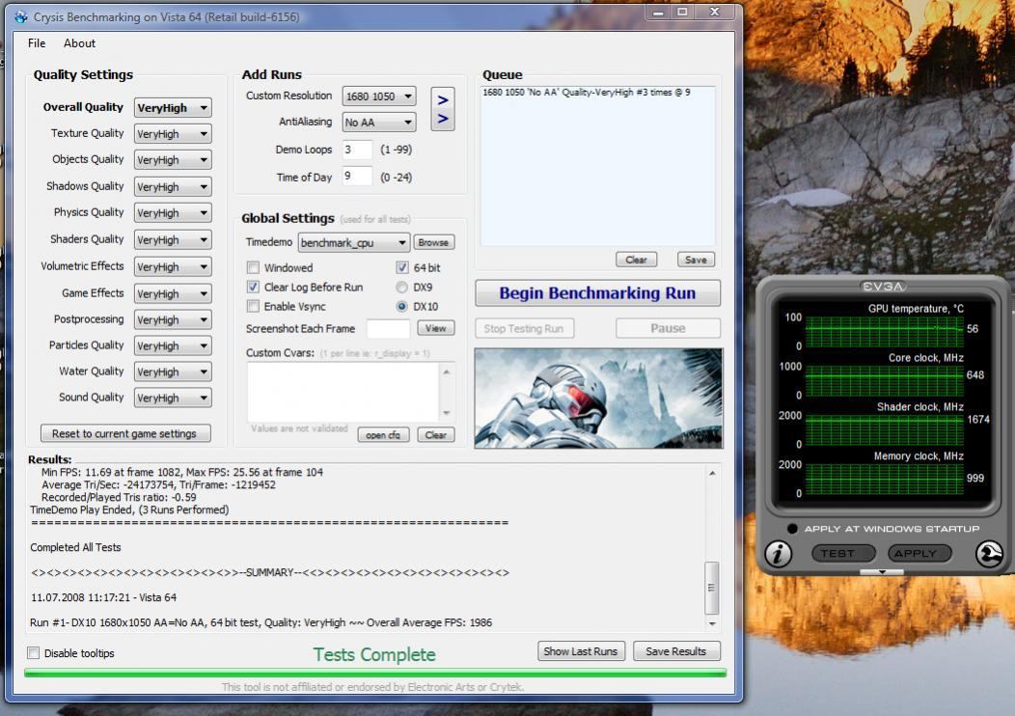Select the DX10 radio button
Viewport: 1015px width, 716px height.
point(402,306)
